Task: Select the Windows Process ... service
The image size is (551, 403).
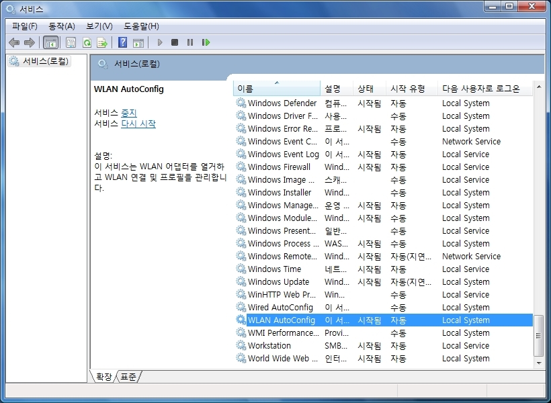Action: coord(384,244)
